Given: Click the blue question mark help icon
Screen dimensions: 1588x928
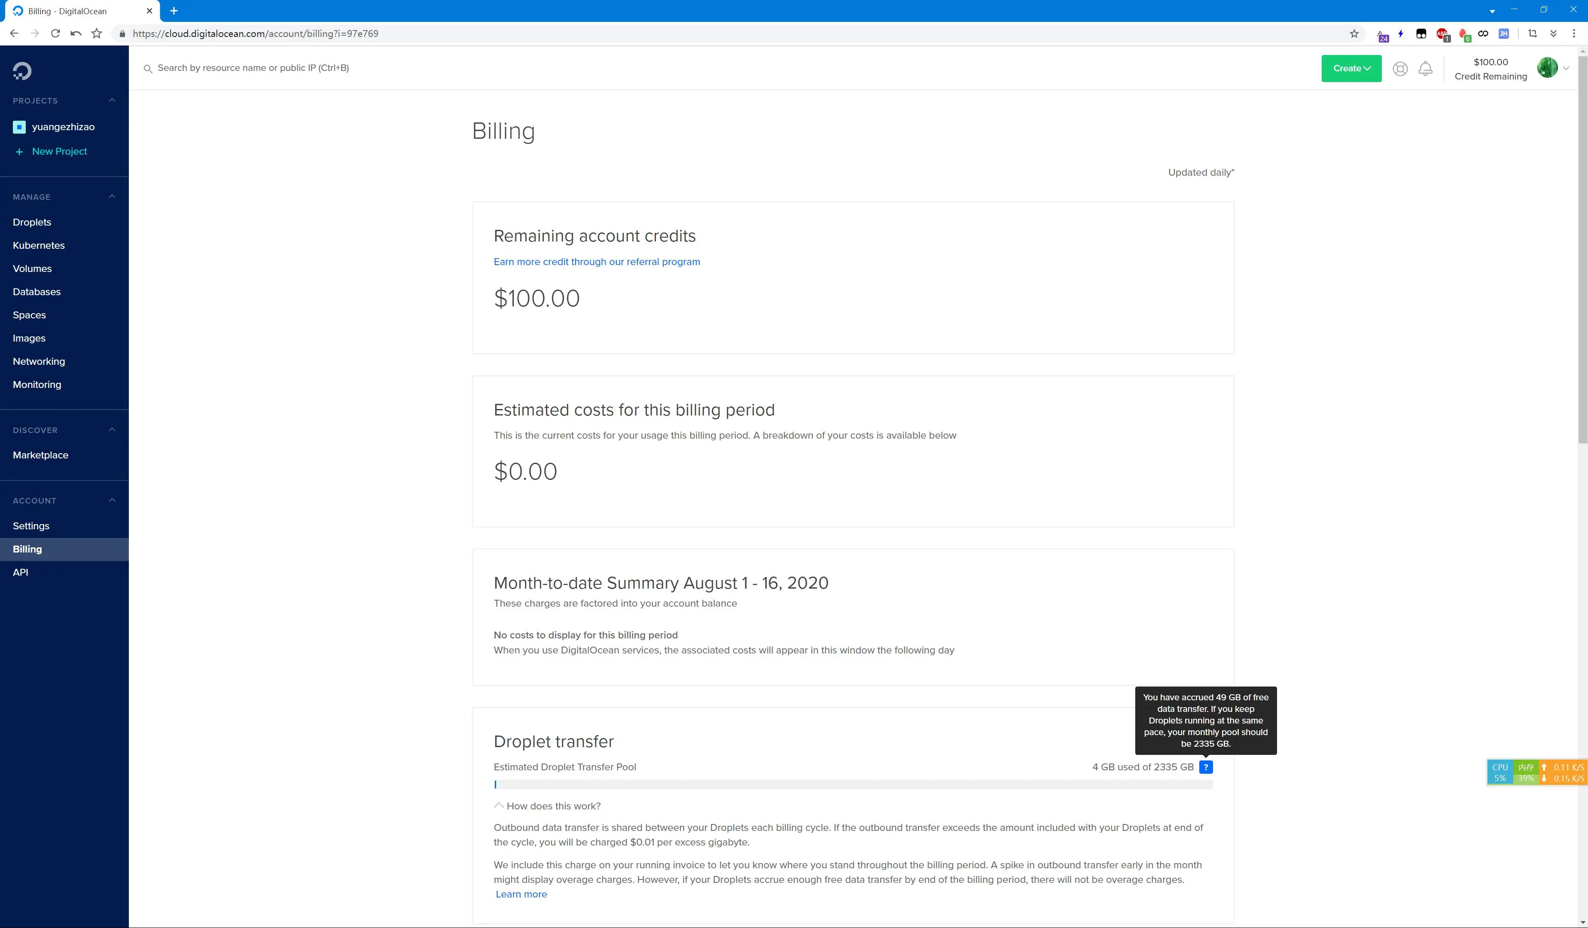Looking at the screenshot, I should click(x=1205, y=767).
